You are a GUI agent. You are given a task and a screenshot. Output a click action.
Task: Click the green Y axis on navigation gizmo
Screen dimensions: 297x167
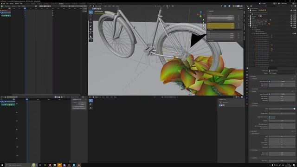[x=200, y=16]
